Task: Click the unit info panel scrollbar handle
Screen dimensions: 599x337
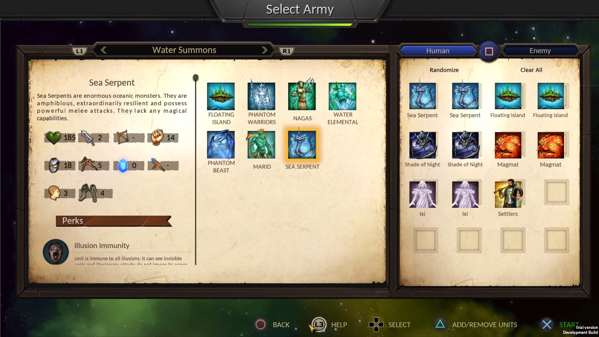Action: tap(196, 77)
